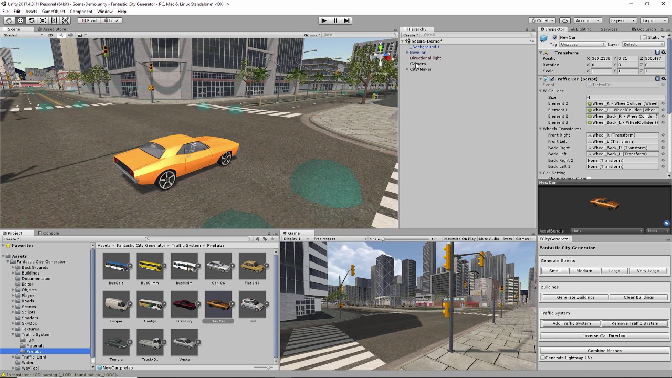Click Inverse Car Direction button
The width and height of the screenshot is (672, 378).
coord(604,335)
